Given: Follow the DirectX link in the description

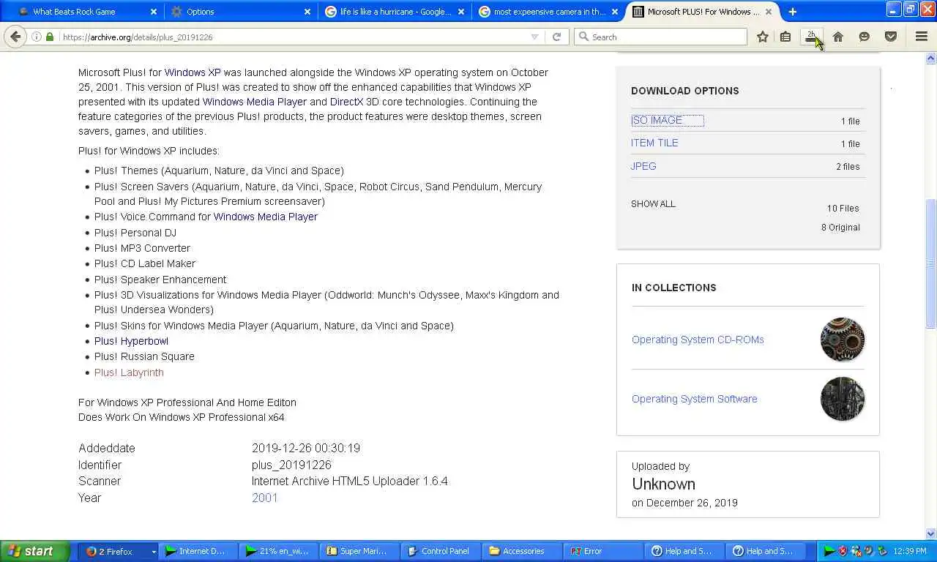Looking at the screenshot, I should (x=346, y=102).
